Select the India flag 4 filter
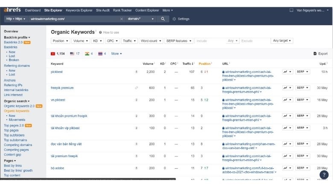The height and width of the screenshot is (187, 333). (89, 54)
